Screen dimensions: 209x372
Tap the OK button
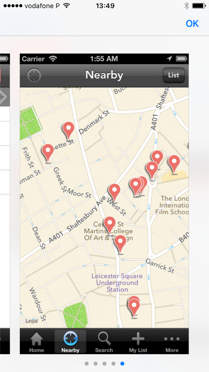pyautogui.click(x=192, y=24)
